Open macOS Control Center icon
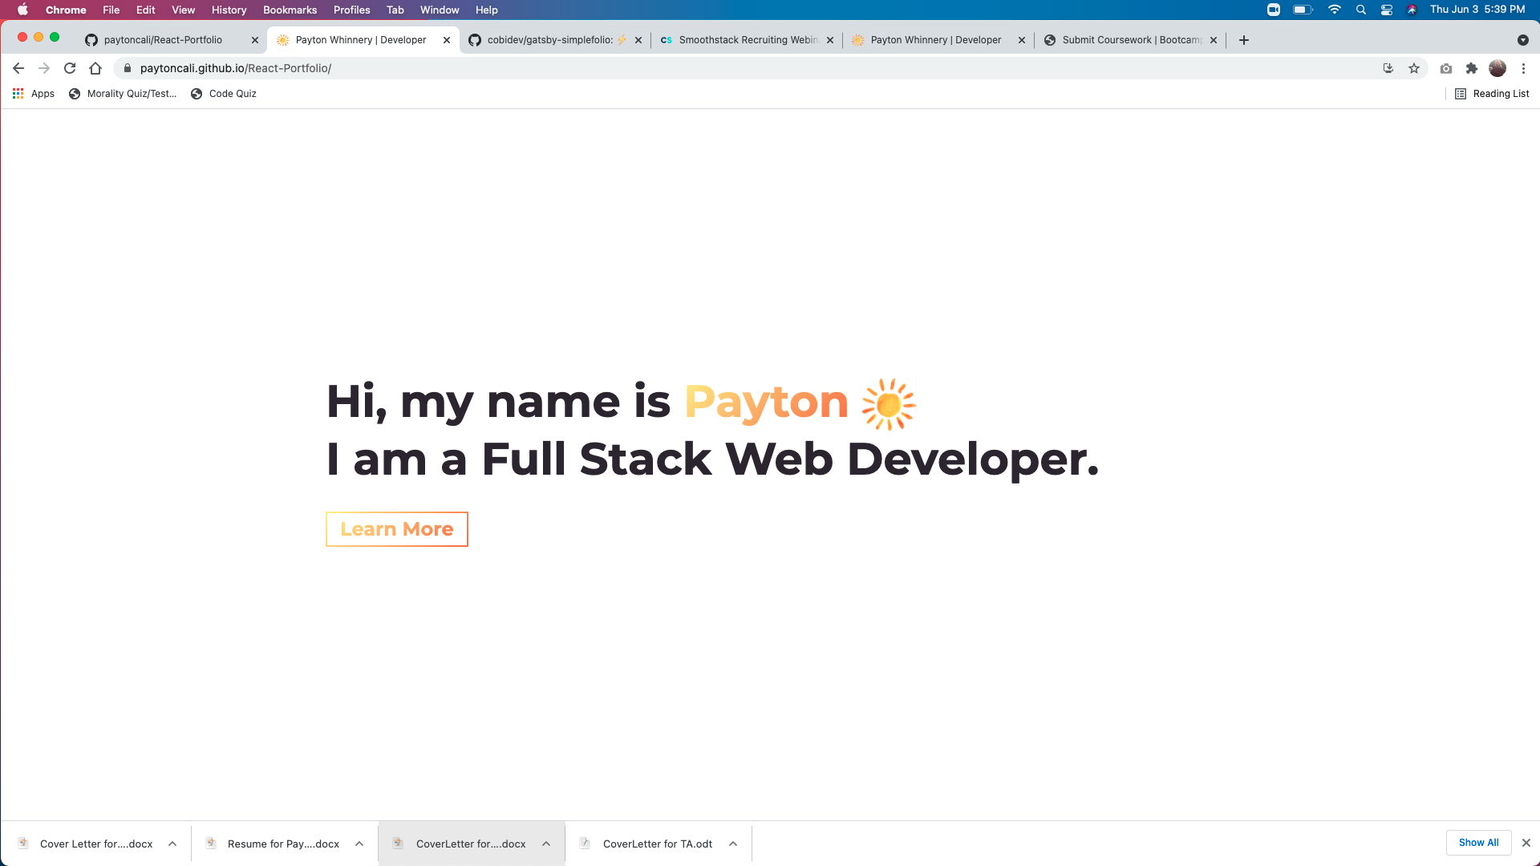 [1386, 10]
